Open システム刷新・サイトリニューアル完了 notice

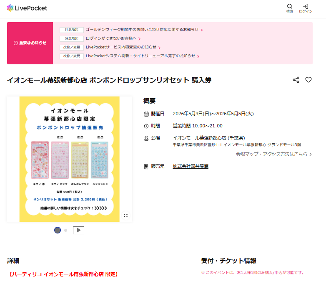tap(140, 56)
